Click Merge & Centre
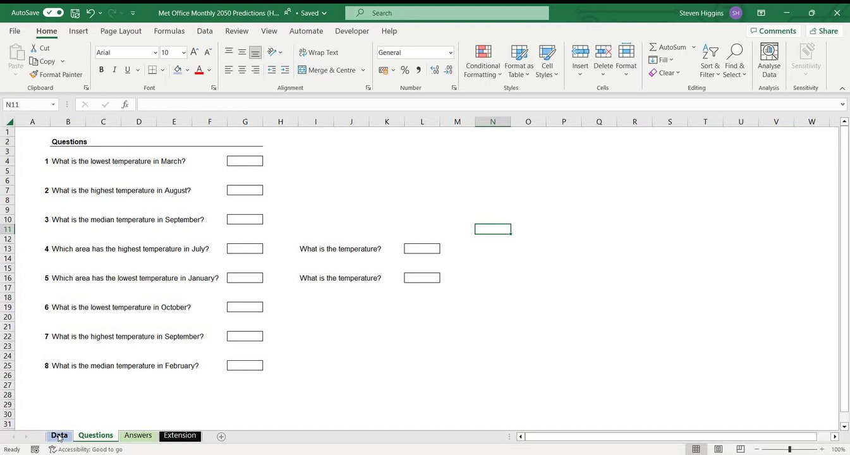The width and height of the screenshot is (850, 455). click(327, 70)
